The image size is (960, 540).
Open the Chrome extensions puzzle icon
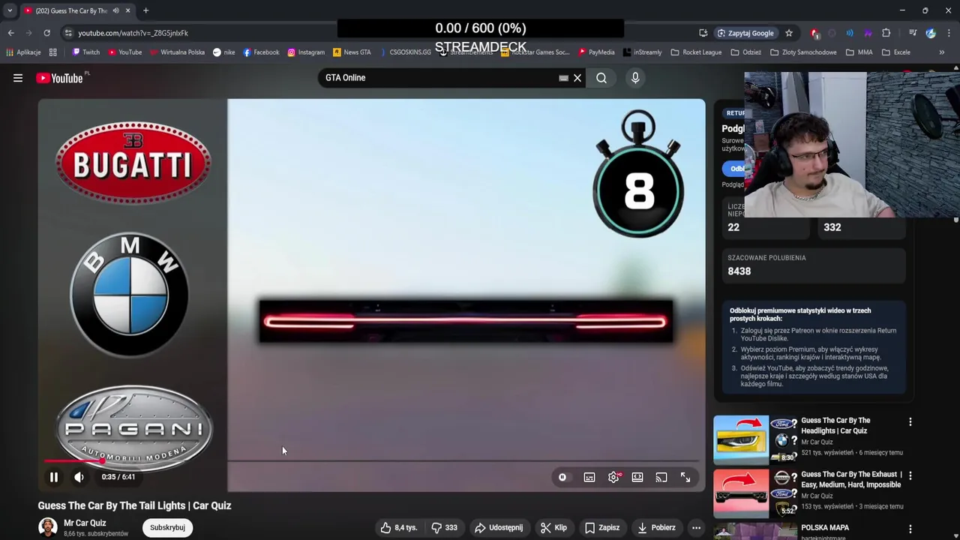(x=886, y=33)
